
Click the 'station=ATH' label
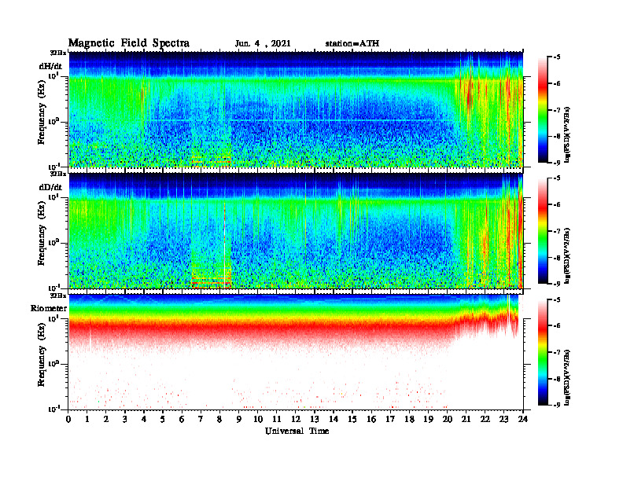click(352, 43)
